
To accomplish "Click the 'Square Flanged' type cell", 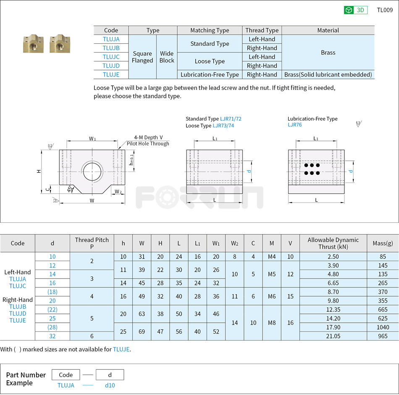I will coord(142,57).
